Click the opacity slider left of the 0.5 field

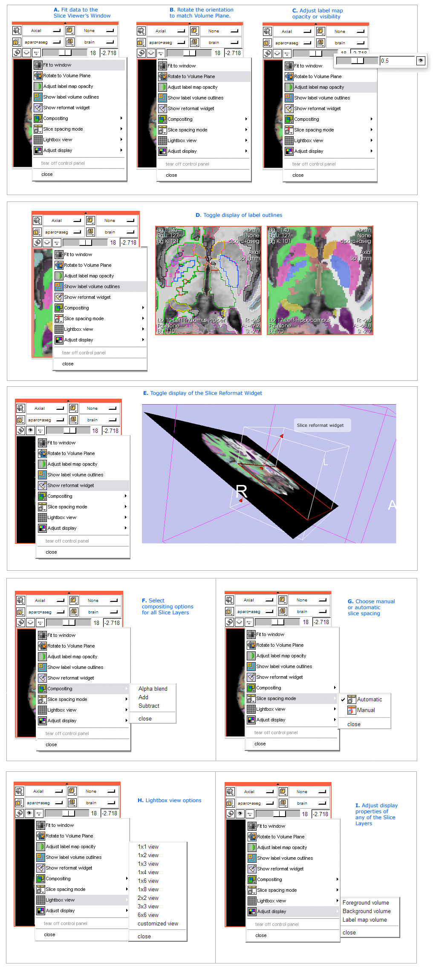357,61
